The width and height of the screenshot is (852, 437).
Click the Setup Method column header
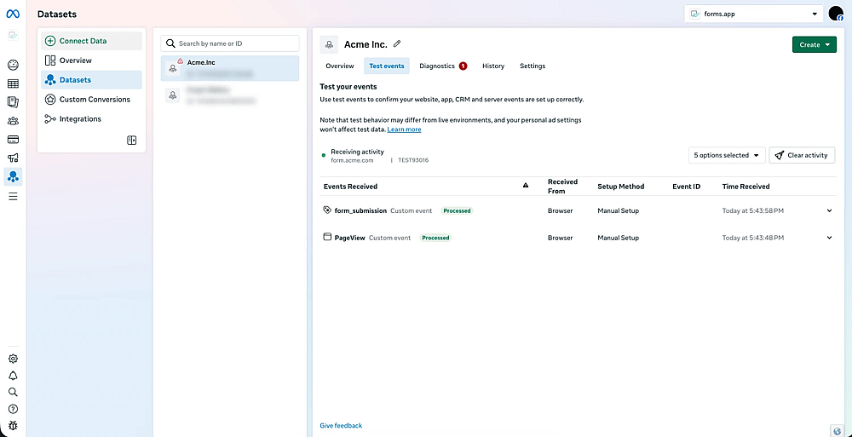[620, 187]
